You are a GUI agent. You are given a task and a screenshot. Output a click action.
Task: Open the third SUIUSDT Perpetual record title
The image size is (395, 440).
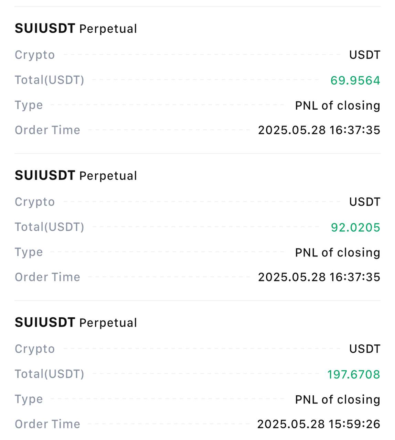coord(76,323)
